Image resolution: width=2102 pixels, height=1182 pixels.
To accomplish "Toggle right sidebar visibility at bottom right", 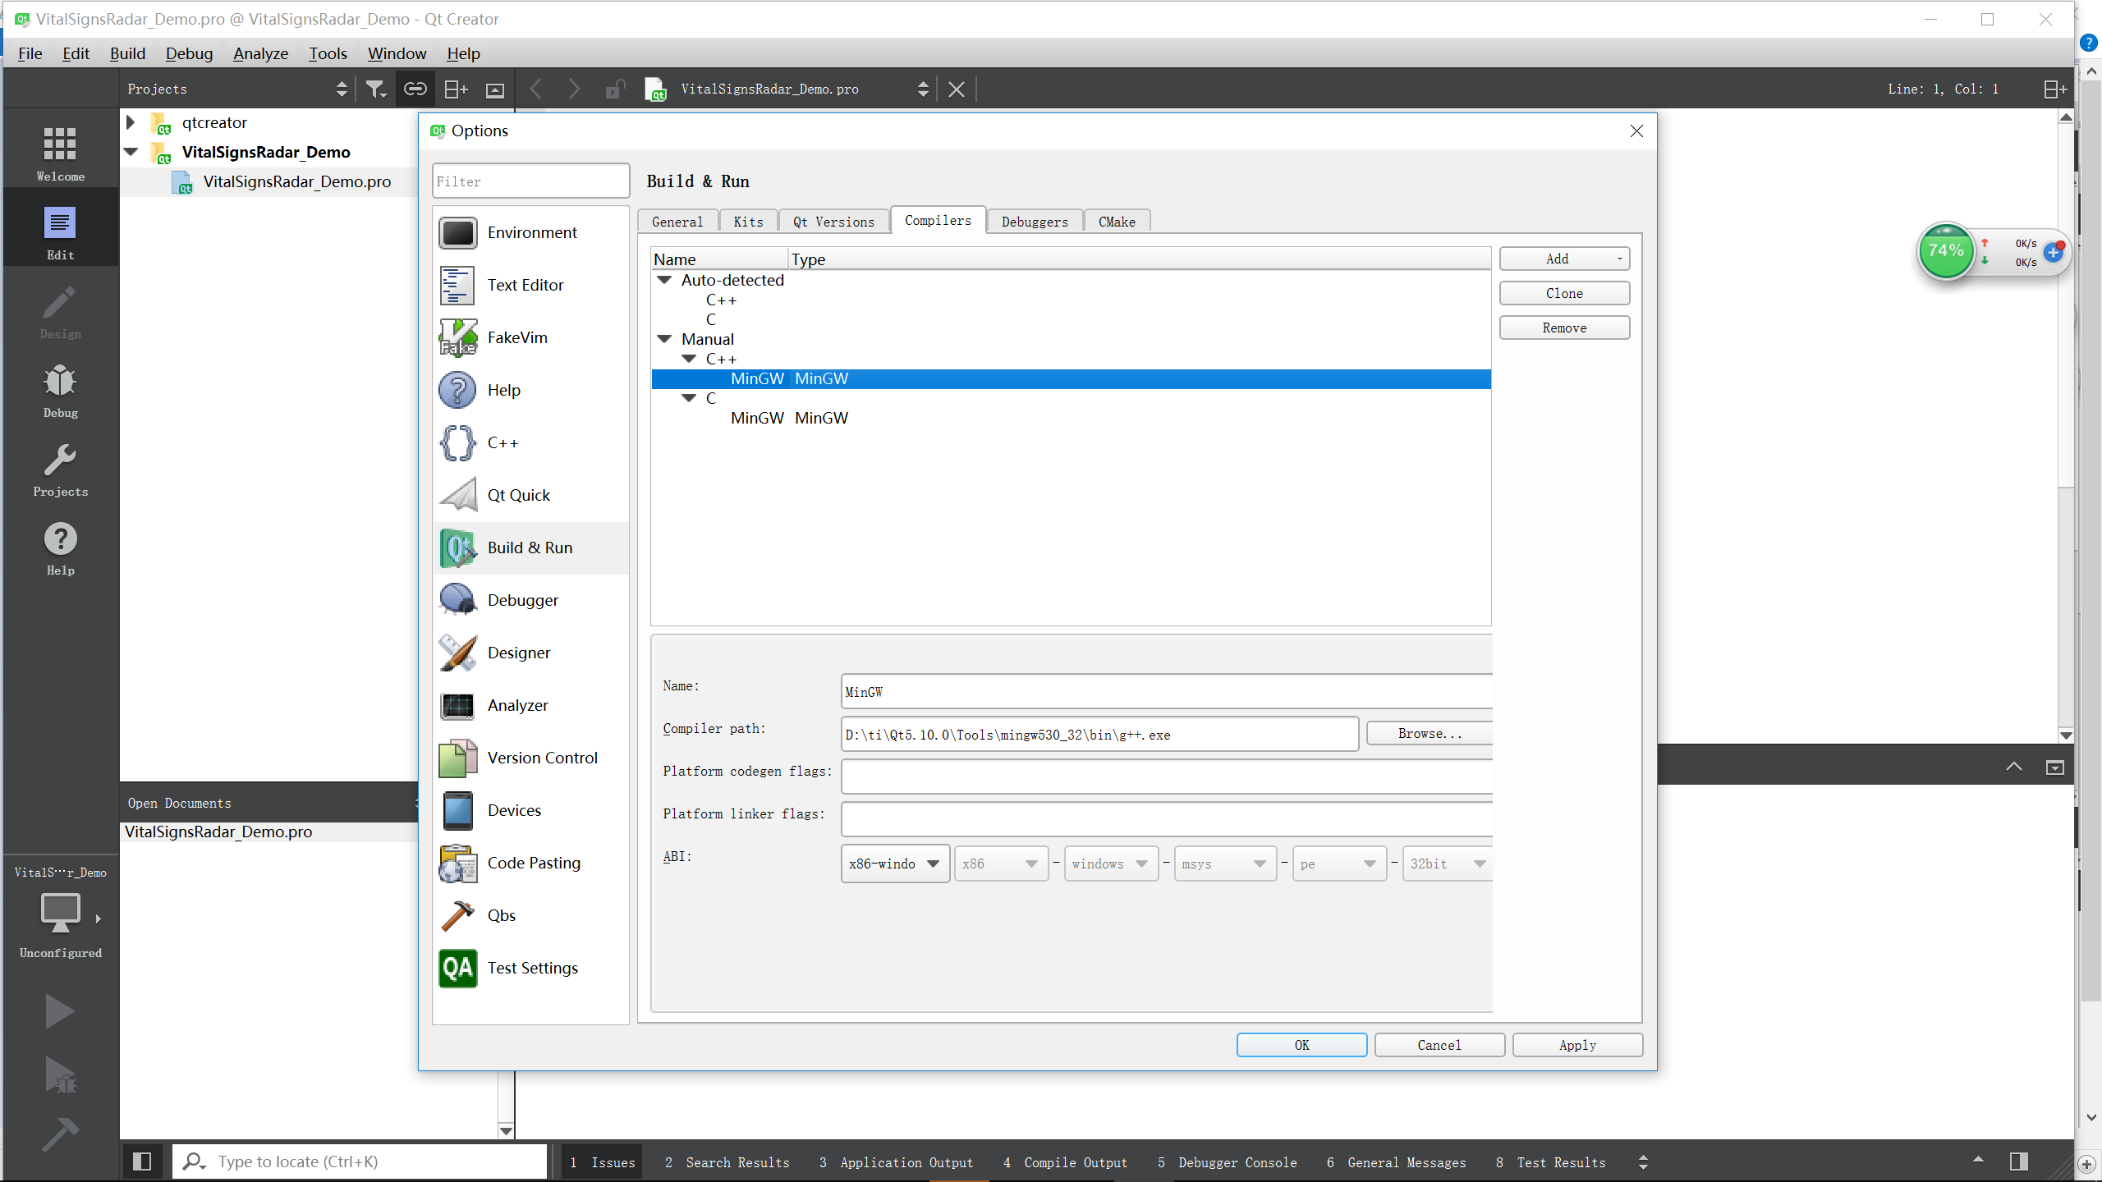I will (2019, 1161).
